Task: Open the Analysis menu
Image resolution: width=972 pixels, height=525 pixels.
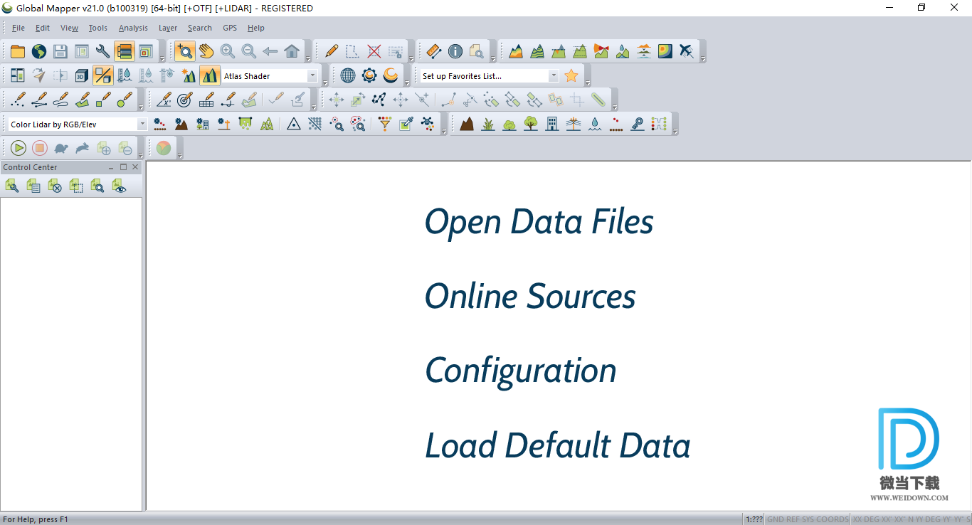Action: coord(133,28)
